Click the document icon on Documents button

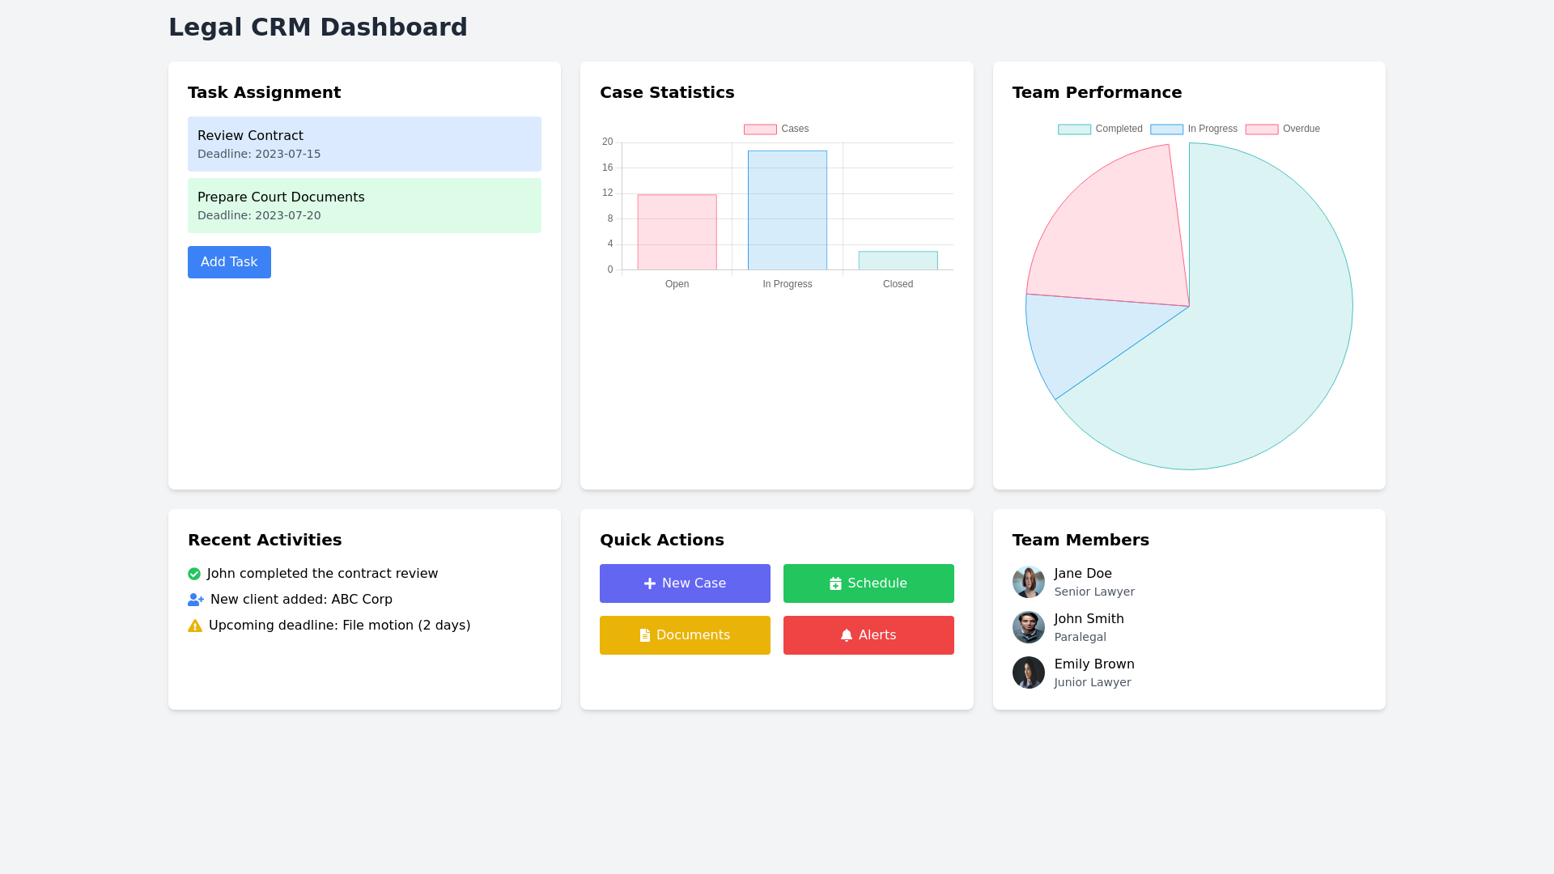[x=644, y=635]
